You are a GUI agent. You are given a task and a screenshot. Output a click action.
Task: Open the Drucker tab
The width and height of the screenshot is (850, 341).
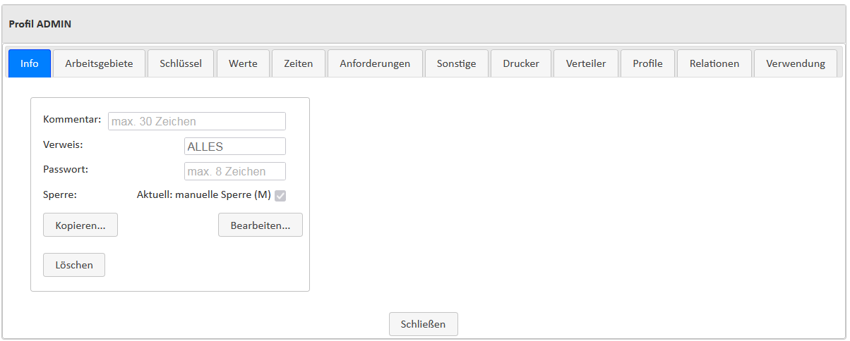pos(521,63)
